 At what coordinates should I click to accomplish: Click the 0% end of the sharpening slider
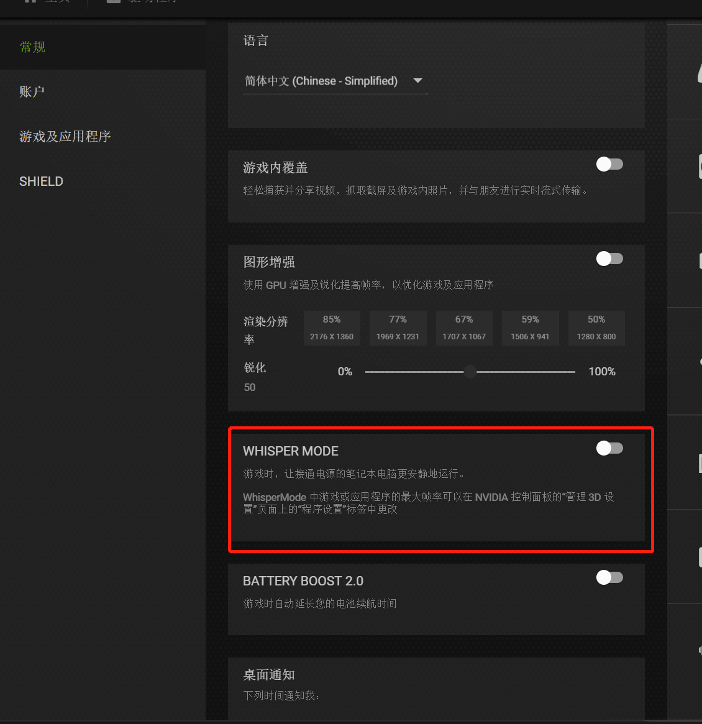pos(345,372)
